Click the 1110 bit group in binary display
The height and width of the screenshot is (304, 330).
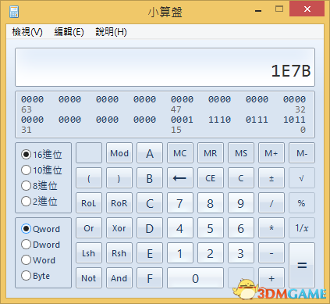coord(219,120)
